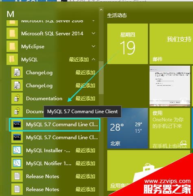Open the photos tile thumbnail
The height and width of the screenshot is (196, 193).
[x=170, y=86]
